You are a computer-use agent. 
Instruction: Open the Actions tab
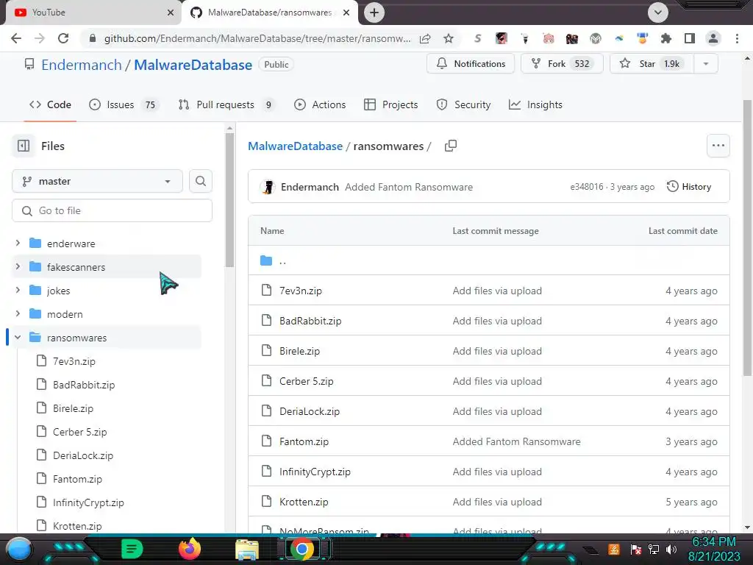click(320, 104)
